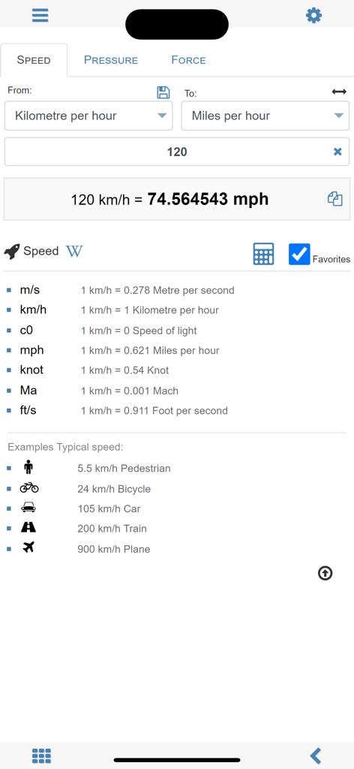354x769 pixels.
Task: Click '1 km/h = 0.911 Foot per second'
Action: click(154, 411)
